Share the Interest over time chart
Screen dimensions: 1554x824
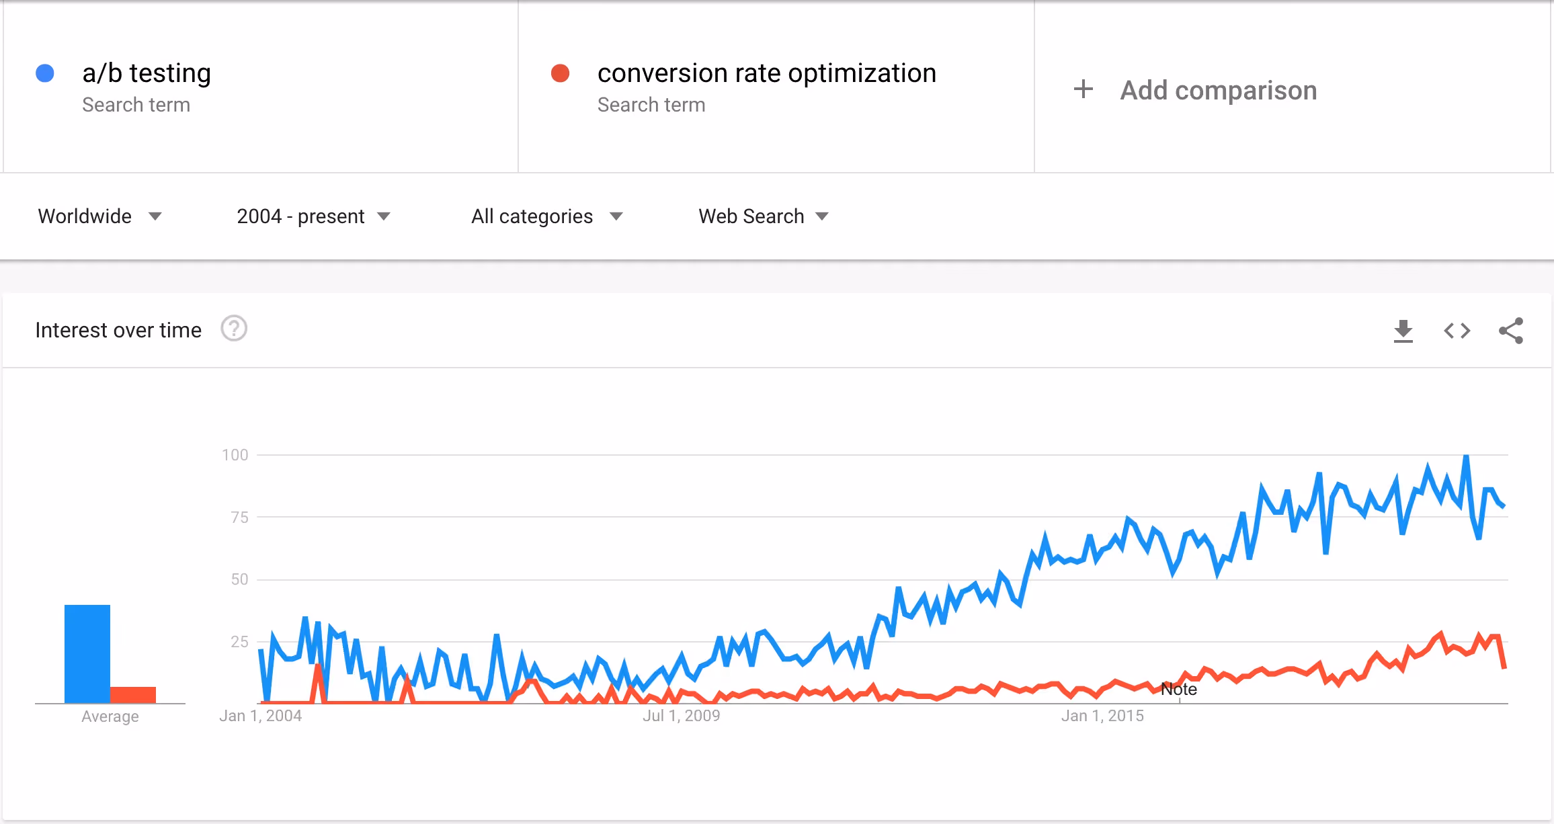tap(1511, 331)
